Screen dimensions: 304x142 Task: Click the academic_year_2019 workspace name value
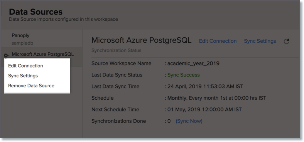coord(193,63)
